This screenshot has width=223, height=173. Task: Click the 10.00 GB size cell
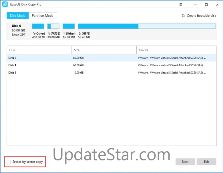coord(78,73)
